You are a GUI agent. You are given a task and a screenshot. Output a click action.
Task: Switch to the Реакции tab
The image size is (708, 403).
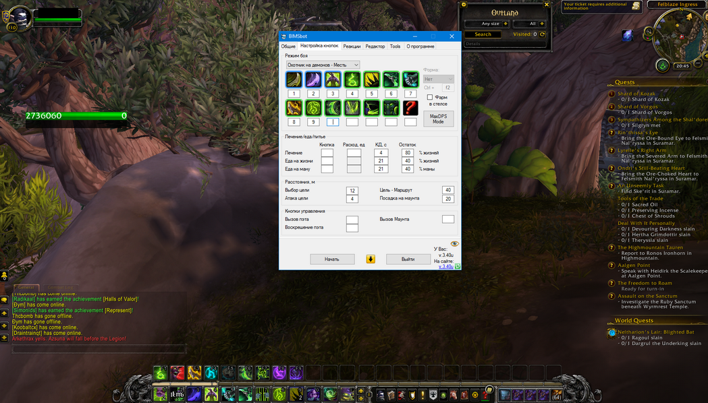[x=352, y=46]
